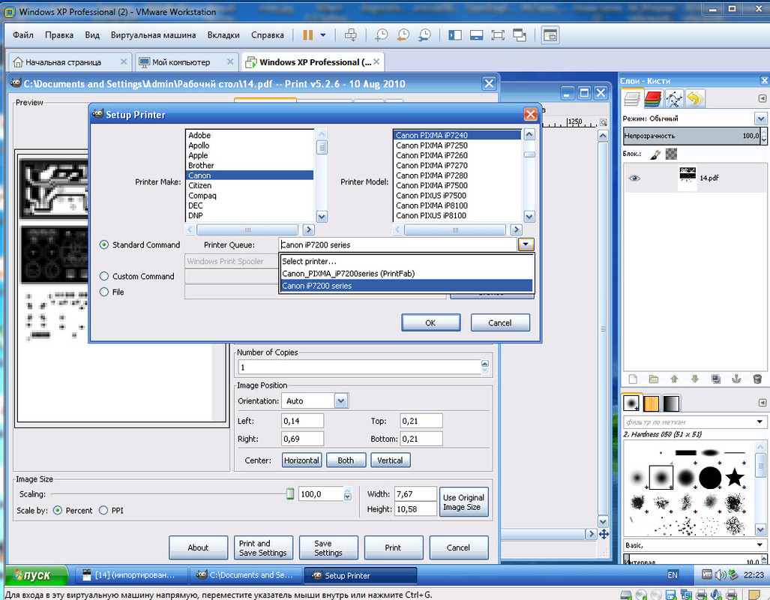Open the Справка menu

(x=267, y=35)
